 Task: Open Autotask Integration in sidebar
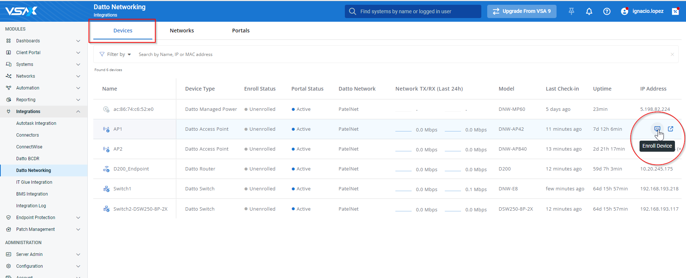pos(36,123)
